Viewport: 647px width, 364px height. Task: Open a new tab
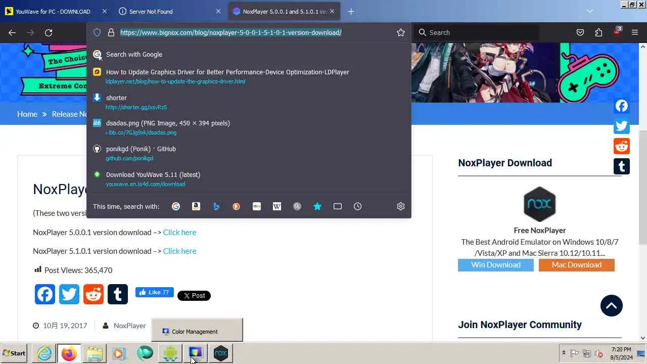tap(351, 11)
